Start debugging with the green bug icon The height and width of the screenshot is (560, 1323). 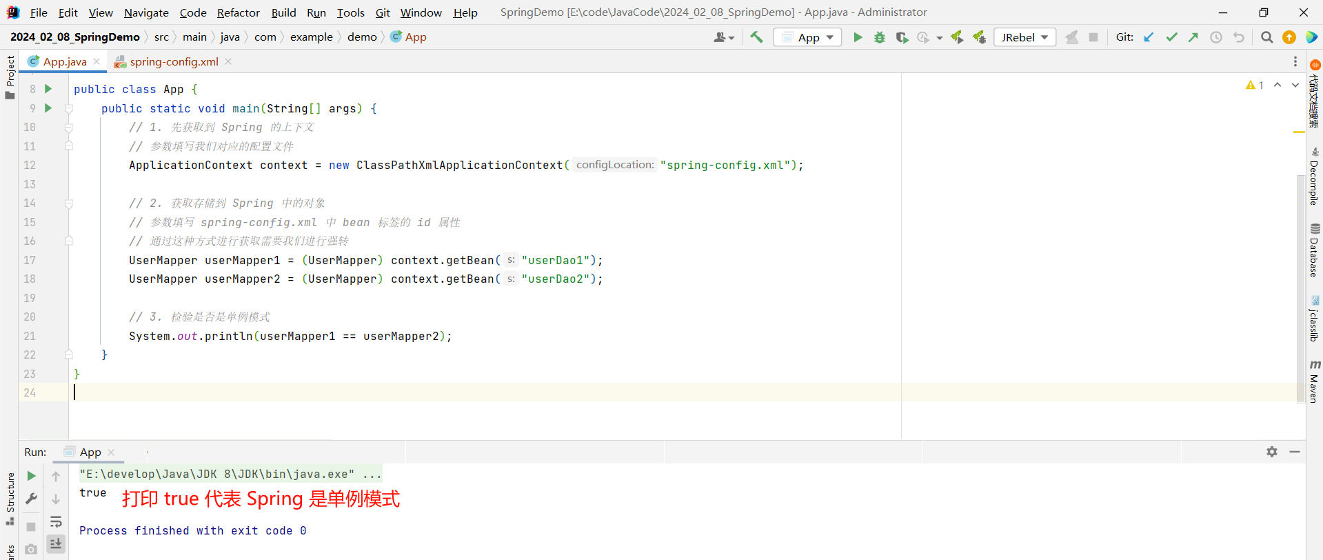(880, 37)
